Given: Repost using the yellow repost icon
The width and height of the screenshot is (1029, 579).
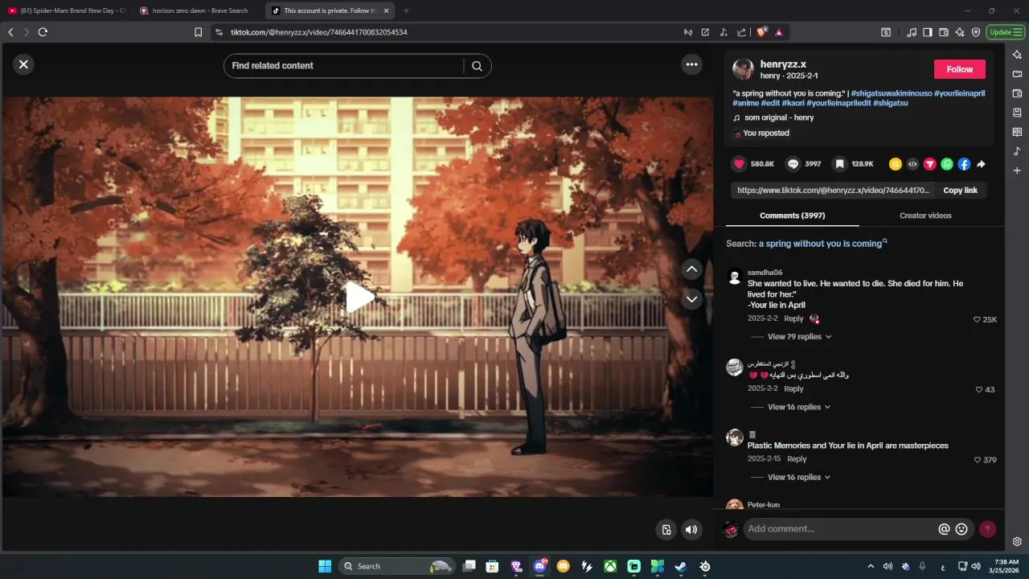Looking at the screenshot, I should click(896, 164).
